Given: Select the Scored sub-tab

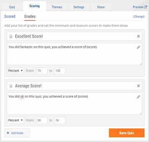Looking at the screenshot, I should (x=10, y=16).
